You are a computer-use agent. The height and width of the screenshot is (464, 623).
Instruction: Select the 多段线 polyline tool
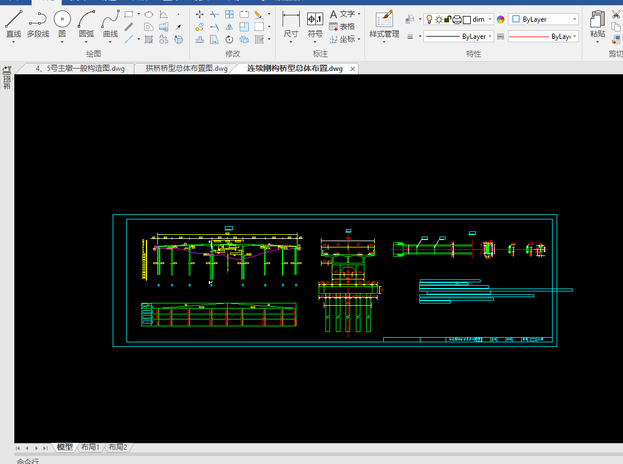[38, 24]
